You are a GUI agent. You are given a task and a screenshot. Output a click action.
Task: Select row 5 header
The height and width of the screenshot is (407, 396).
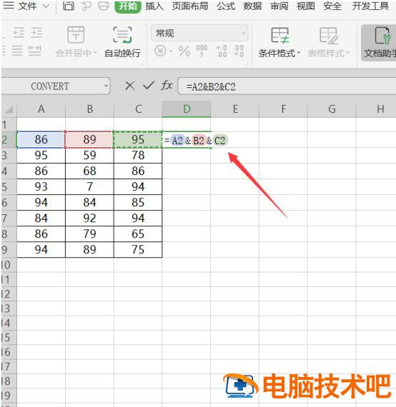[x=9, y=187]
